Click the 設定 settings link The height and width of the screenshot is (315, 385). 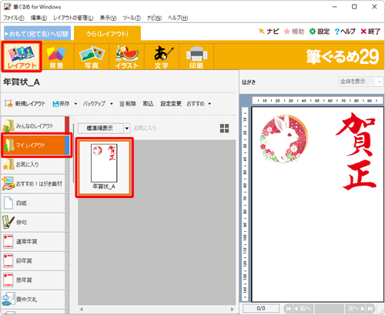320,32
